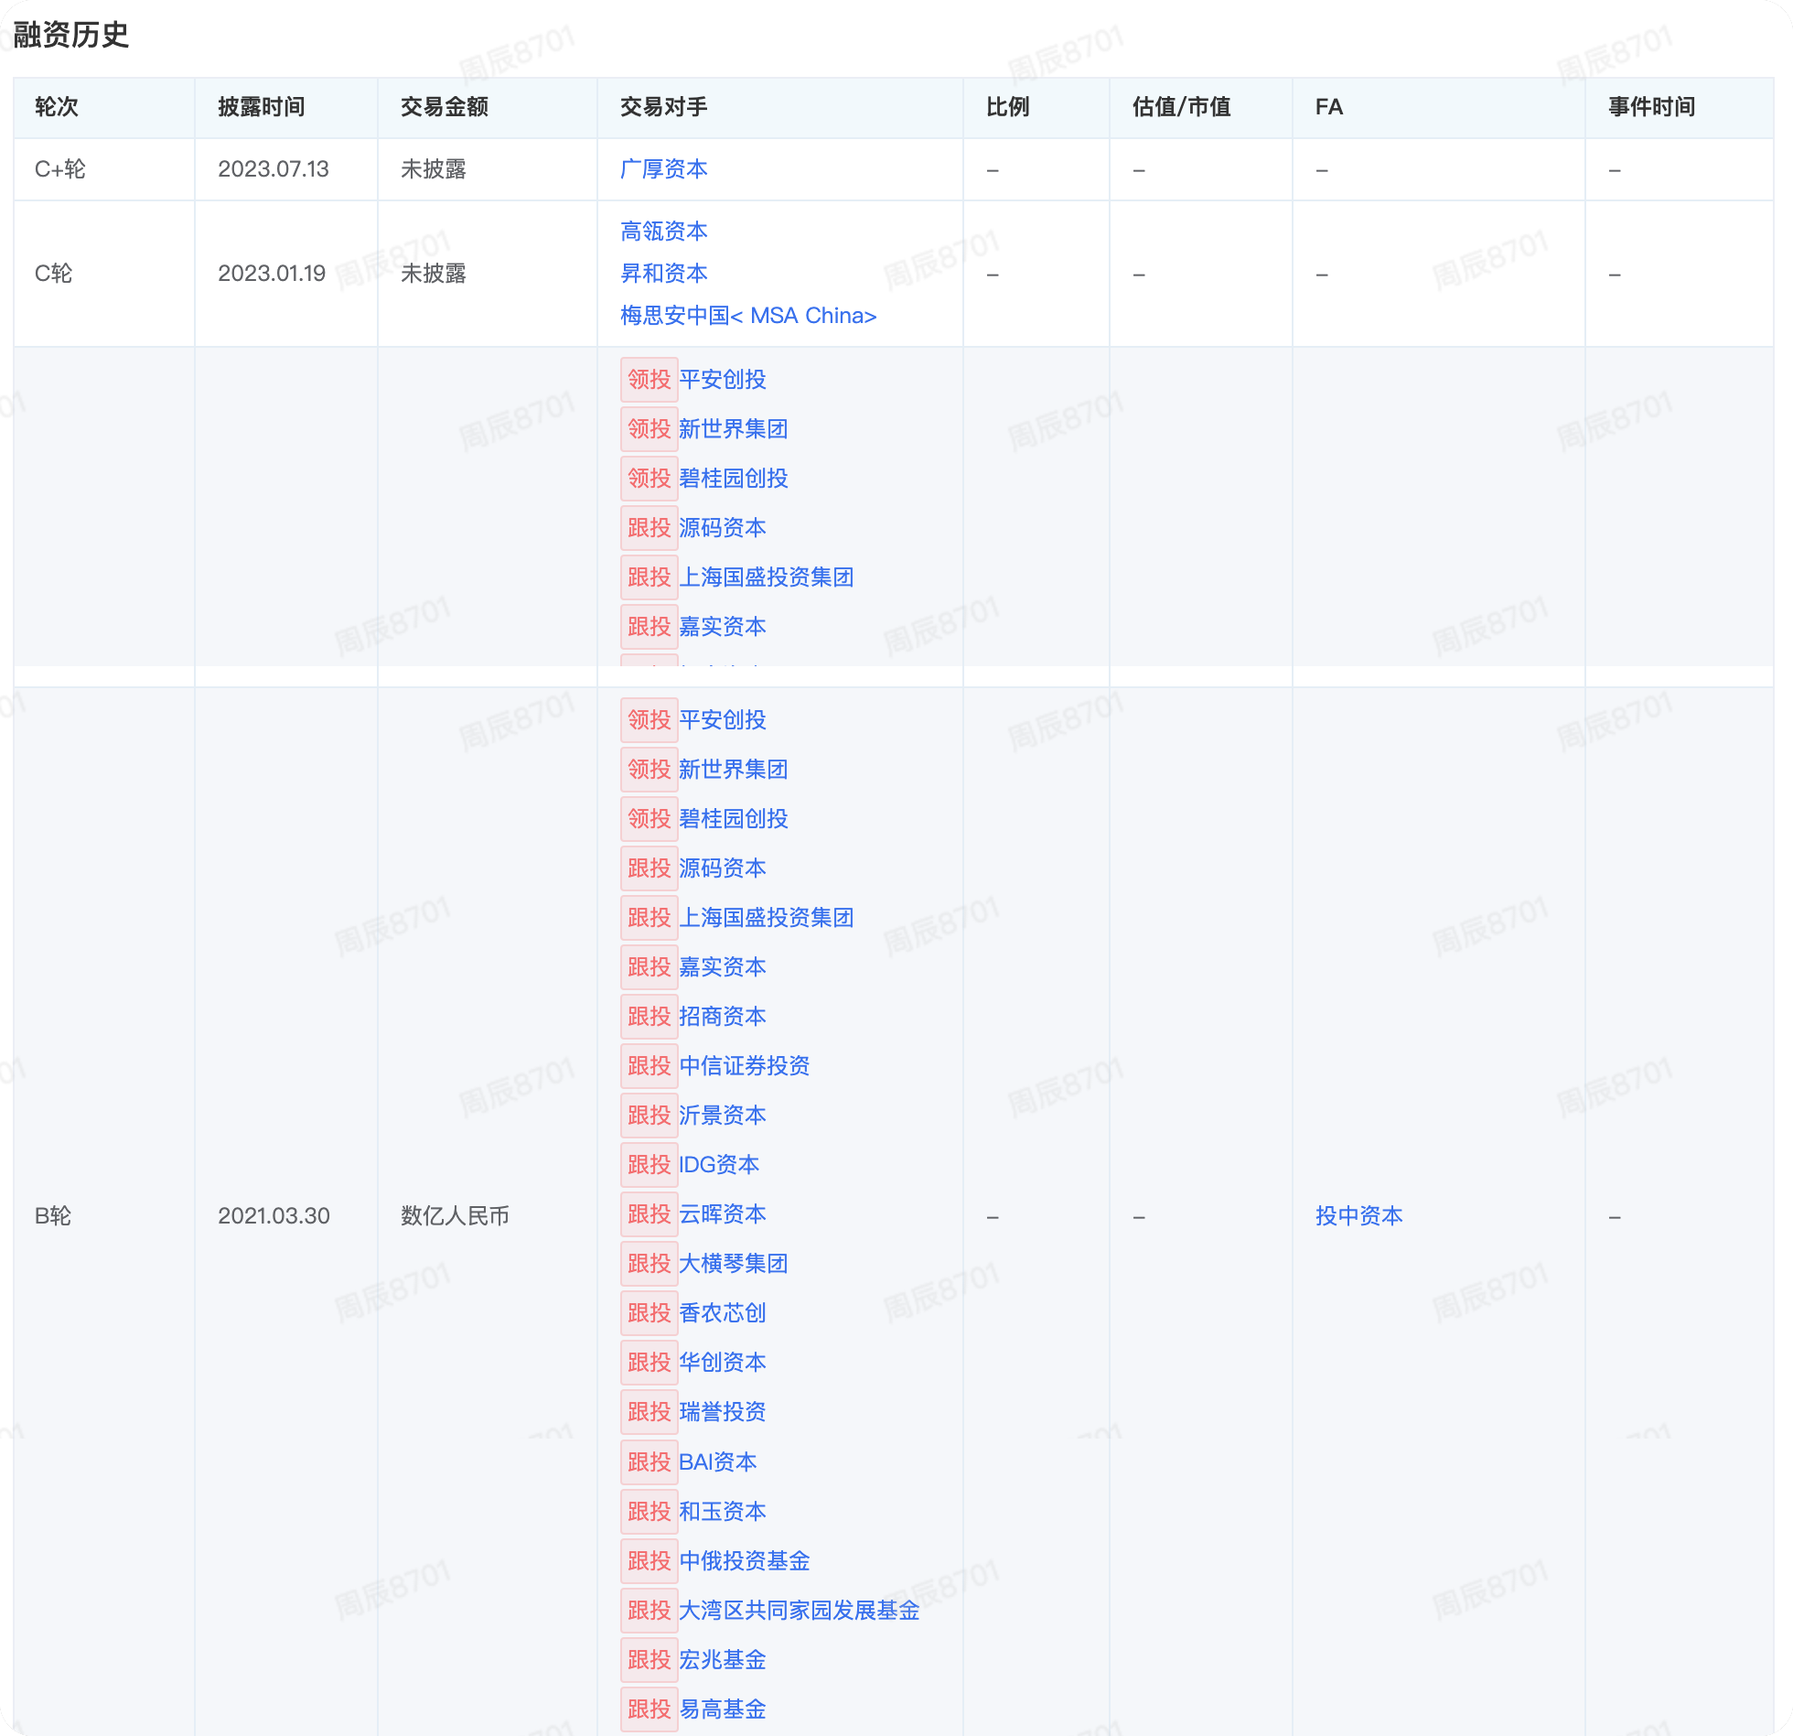
Task: Open the 易高基金 link
Action: click(x=723, y=1709)
